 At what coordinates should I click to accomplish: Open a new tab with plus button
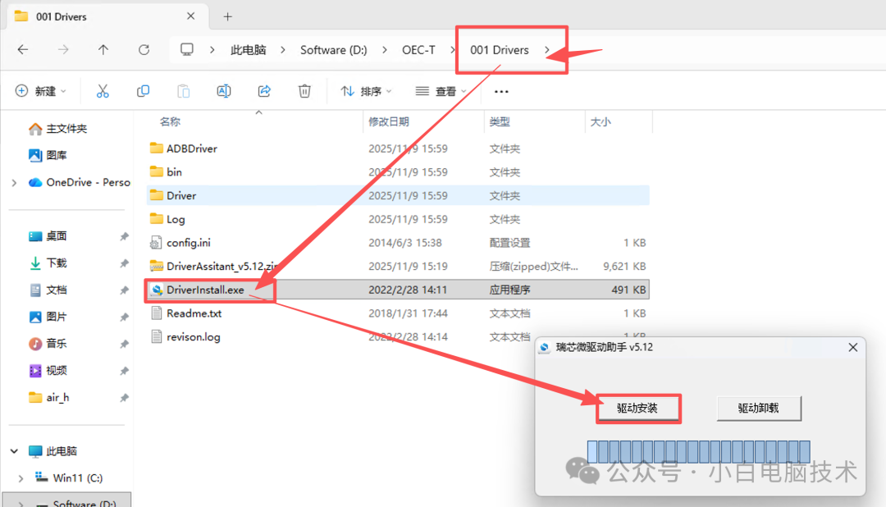pyautogui.click(x=228, y=16)
